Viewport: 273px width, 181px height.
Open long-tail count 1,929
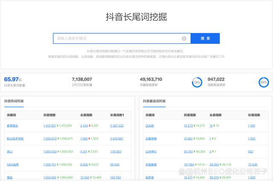[x=252, y=178]
